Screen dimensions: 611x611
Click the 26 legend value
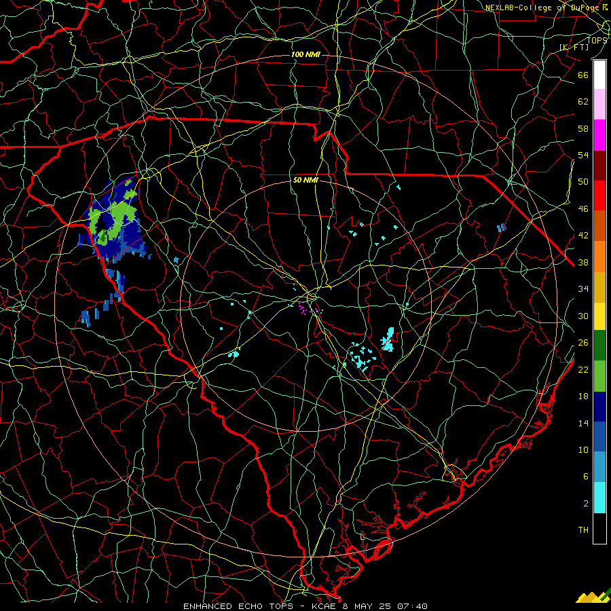pyautogui.click(x=583, y=343)
